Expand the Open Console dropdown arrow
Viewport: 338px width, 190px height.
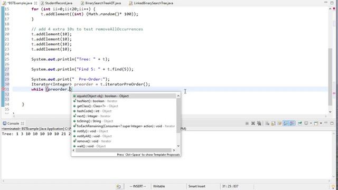pos(321,123)
